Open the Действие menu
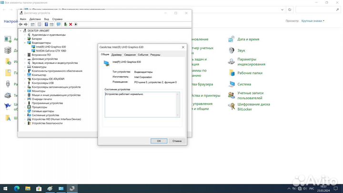 click(x=35, y=19)
